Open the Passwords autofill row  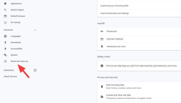[x=139, y=31]
